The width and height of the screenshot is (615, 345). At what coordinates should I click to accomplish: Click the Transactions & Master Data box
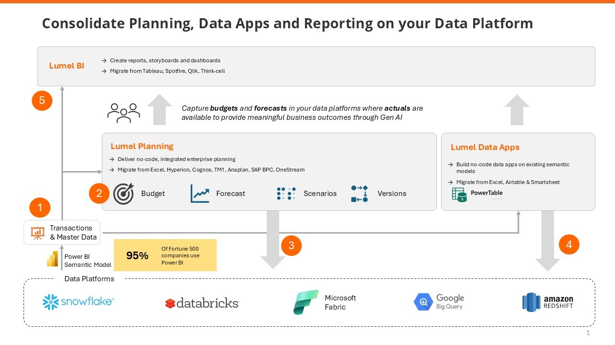62,232
